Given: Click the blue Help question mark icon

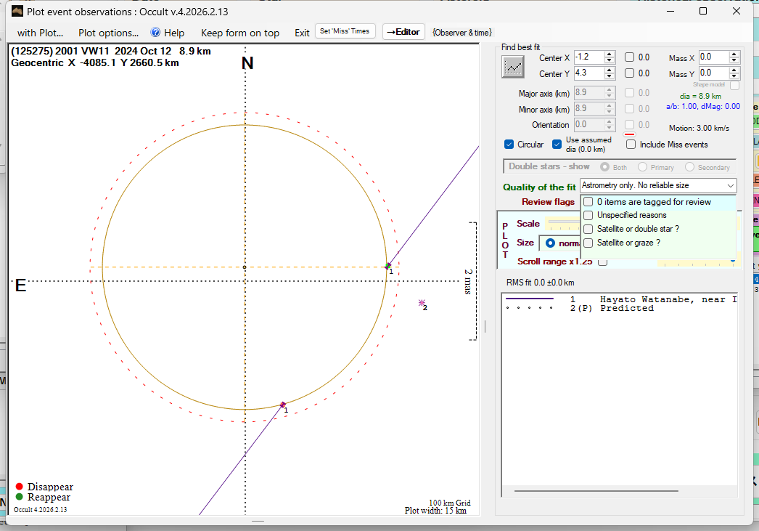Looking at the screenshot, I should click(155, 32).
